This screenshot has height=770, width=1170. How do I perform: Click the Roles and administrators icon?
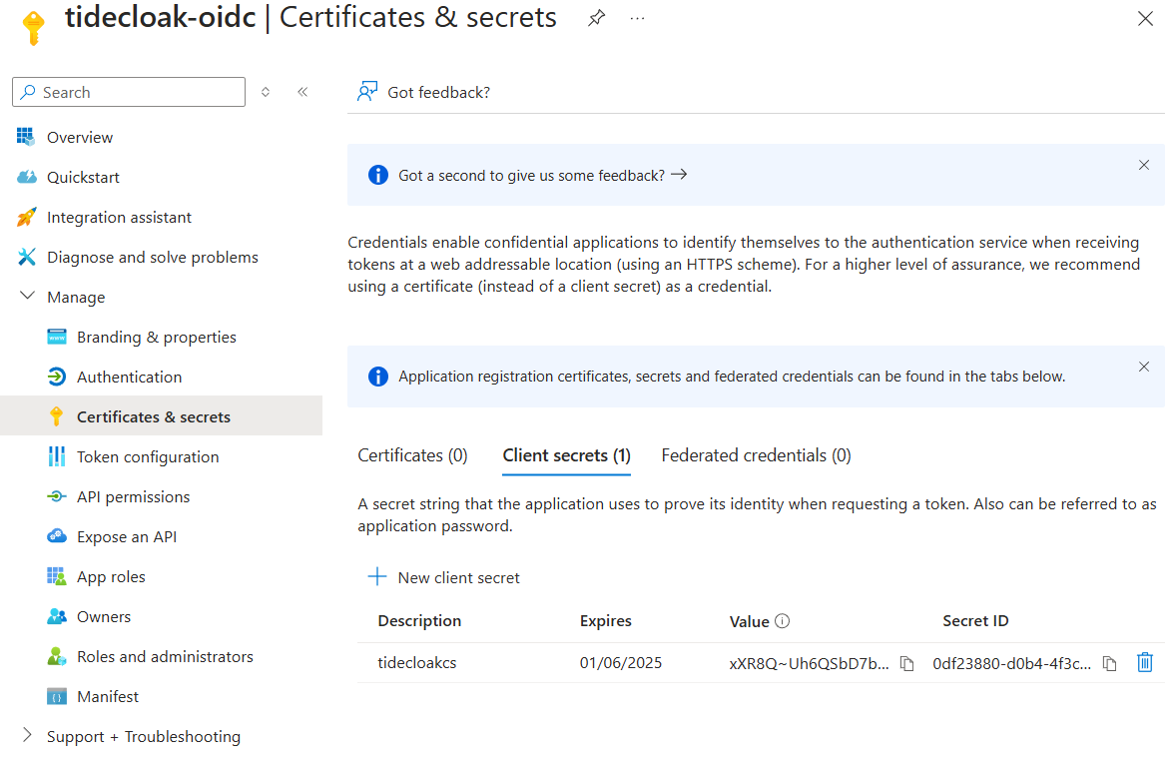pos(57,656)
